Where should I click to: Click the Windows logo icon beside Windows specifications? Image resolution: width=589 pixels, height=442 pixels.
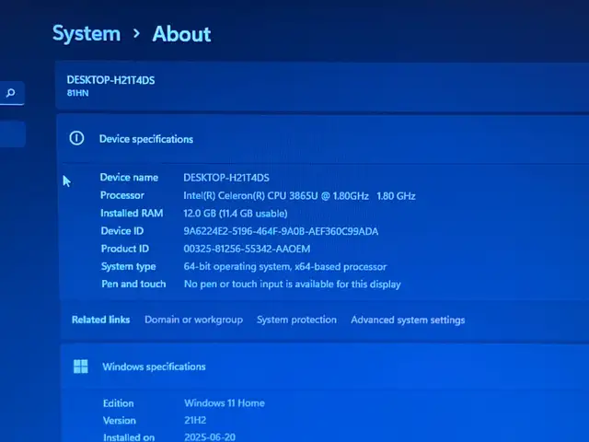click(x=81, y=366)
